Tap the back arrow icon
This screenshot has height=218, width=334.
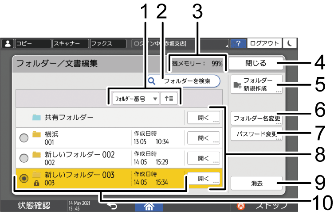click(x=112, y=207)
